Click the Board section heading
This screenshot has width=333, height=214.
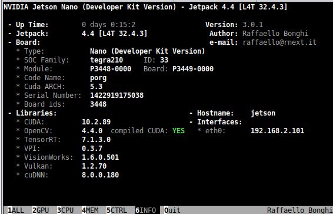(28, 42)
